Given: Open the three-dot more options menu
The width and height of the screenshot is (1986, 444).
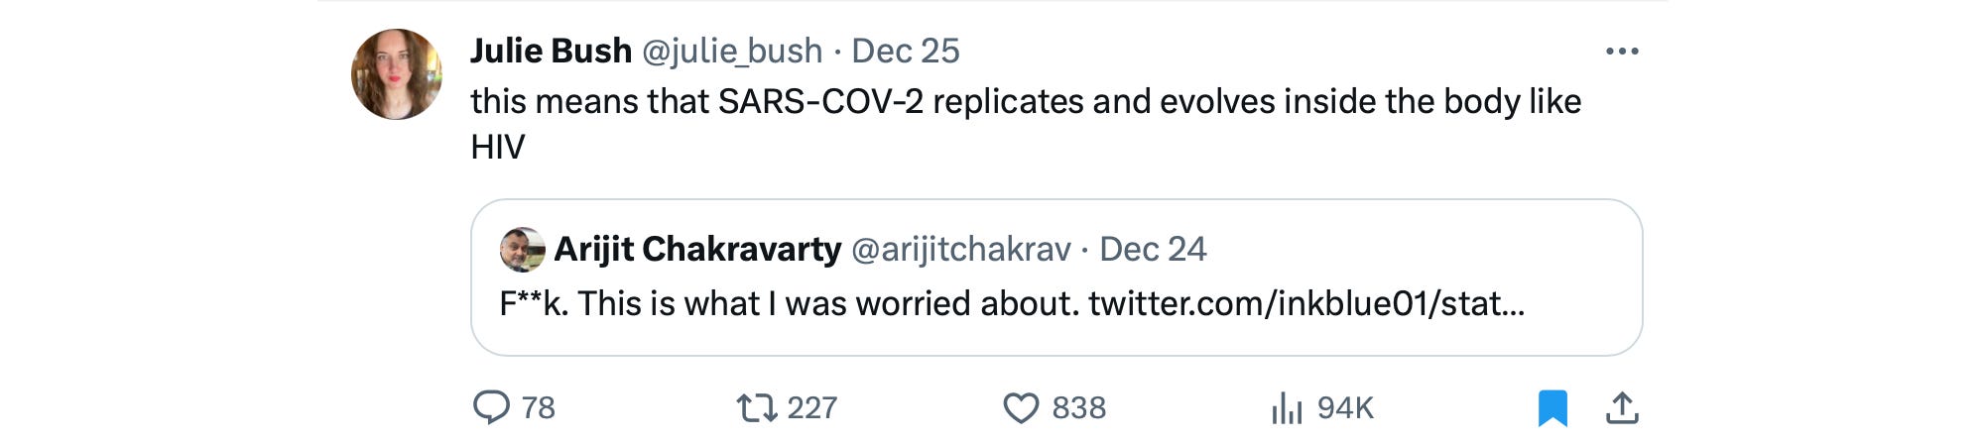Looking at the screenshot, I should pos(1622,52).
